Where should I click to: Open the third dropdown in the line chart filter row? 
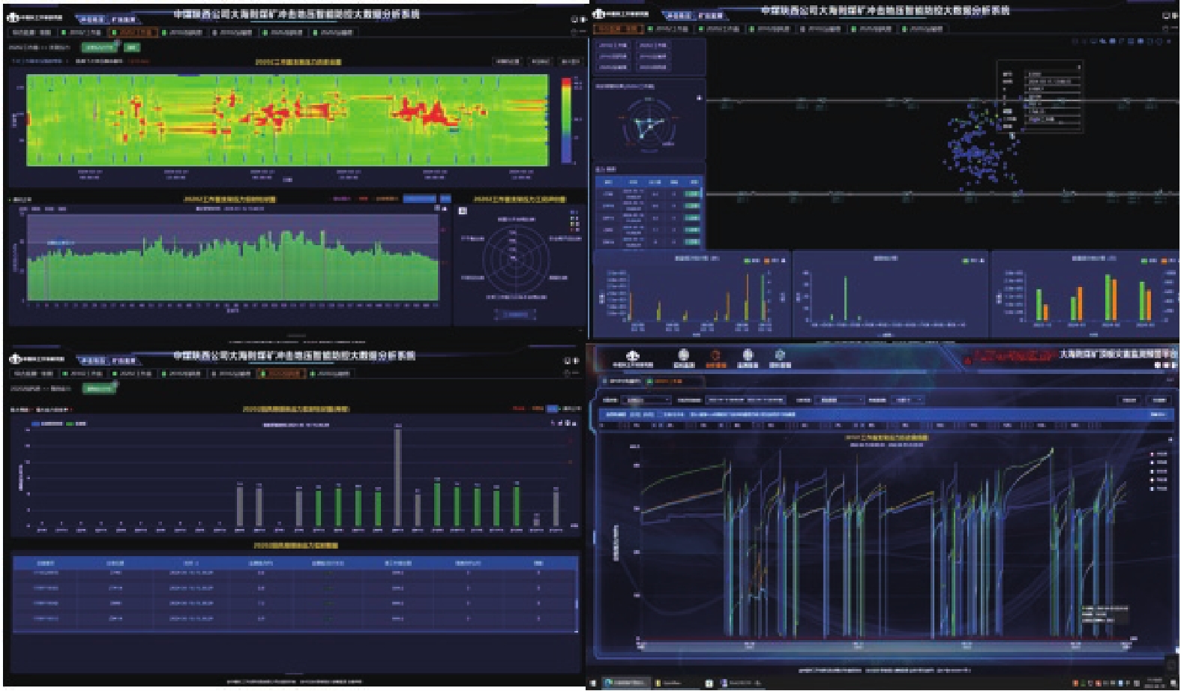pyautogui.click(x=838, y=400)
